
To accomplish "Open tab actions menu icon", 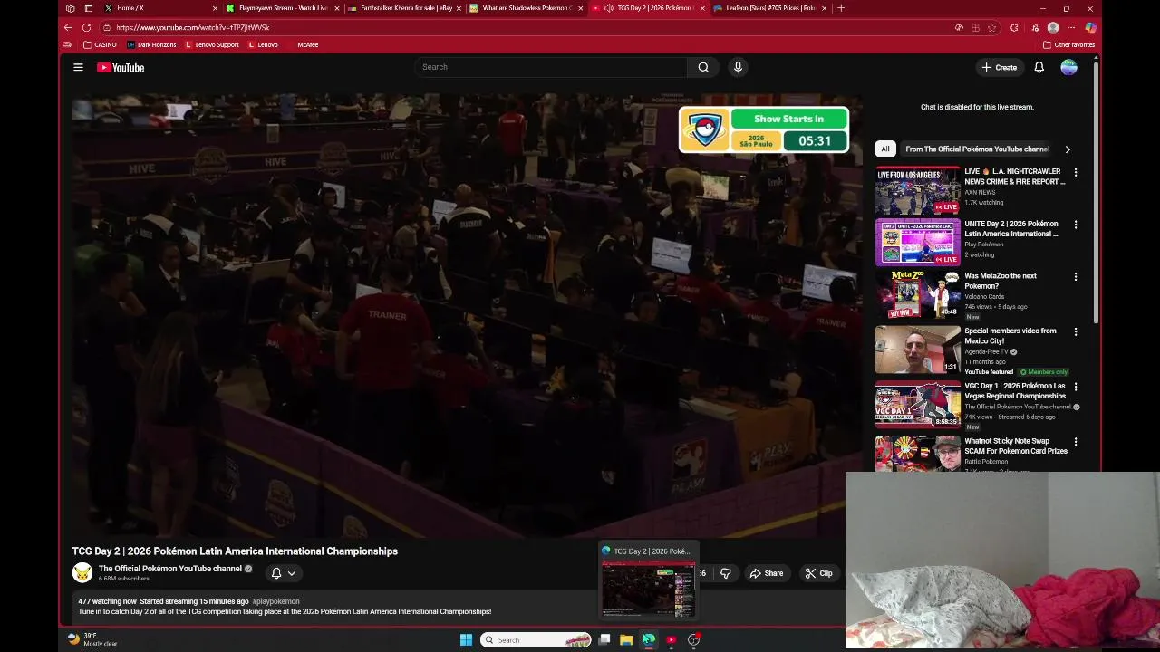I will [88, 8].
